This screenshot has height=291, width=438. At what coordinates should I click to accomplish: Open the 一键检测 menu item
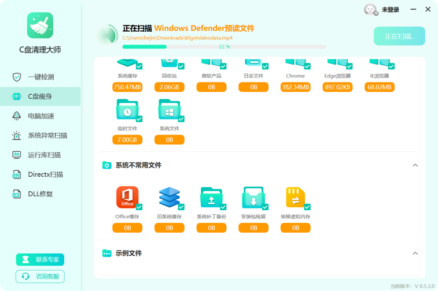41,77
